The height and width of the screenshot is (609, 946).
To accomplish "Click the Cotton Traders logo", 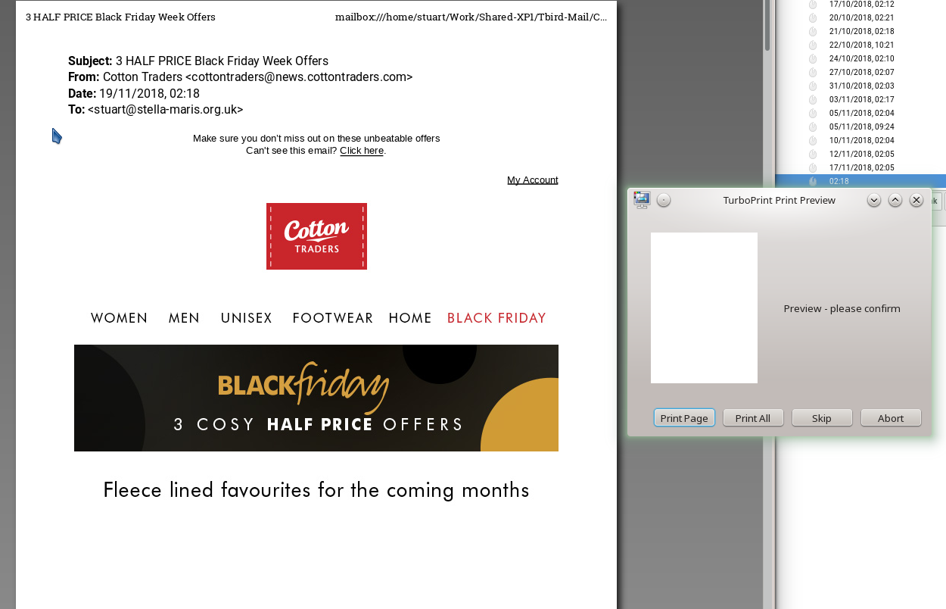I will pos(316,236).
